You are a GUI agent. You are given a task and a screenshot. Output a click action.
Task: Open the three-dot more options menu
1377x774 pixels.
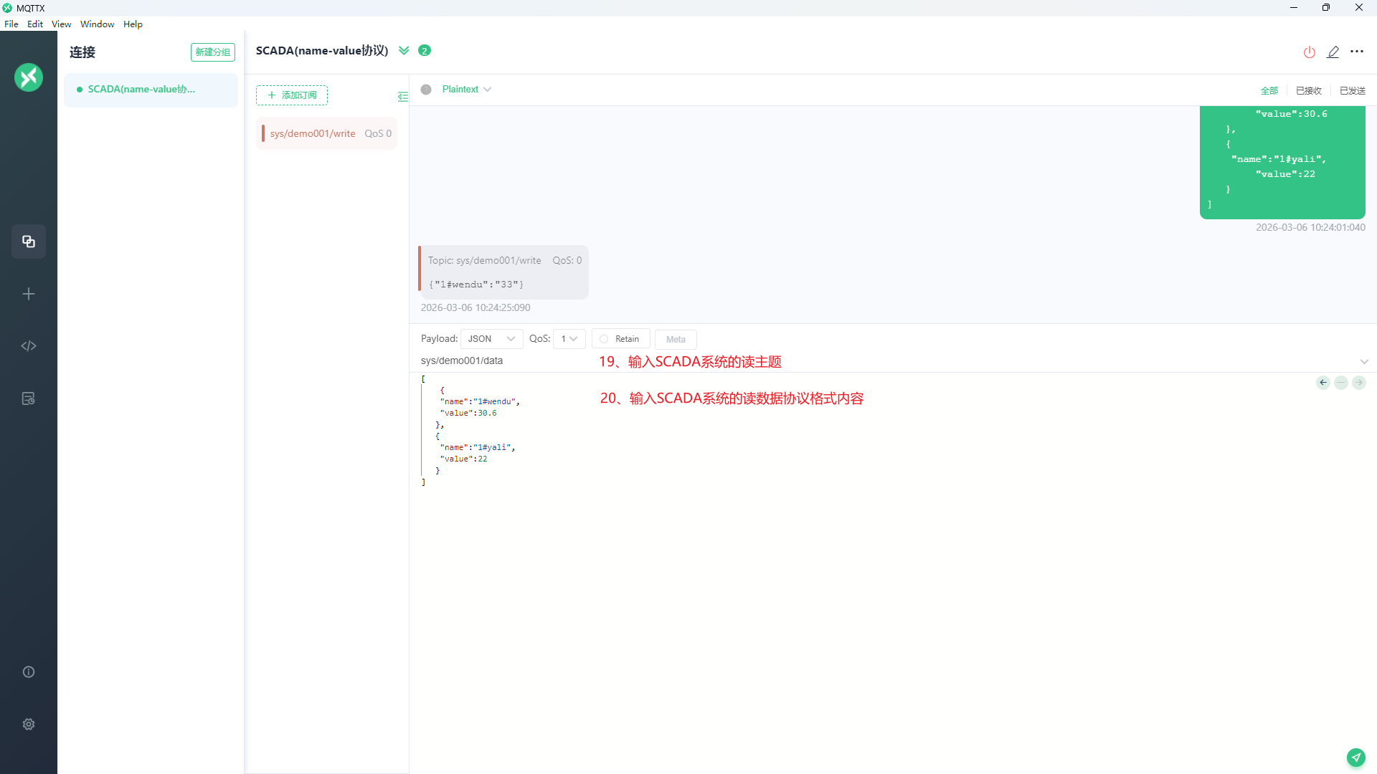1357,52
